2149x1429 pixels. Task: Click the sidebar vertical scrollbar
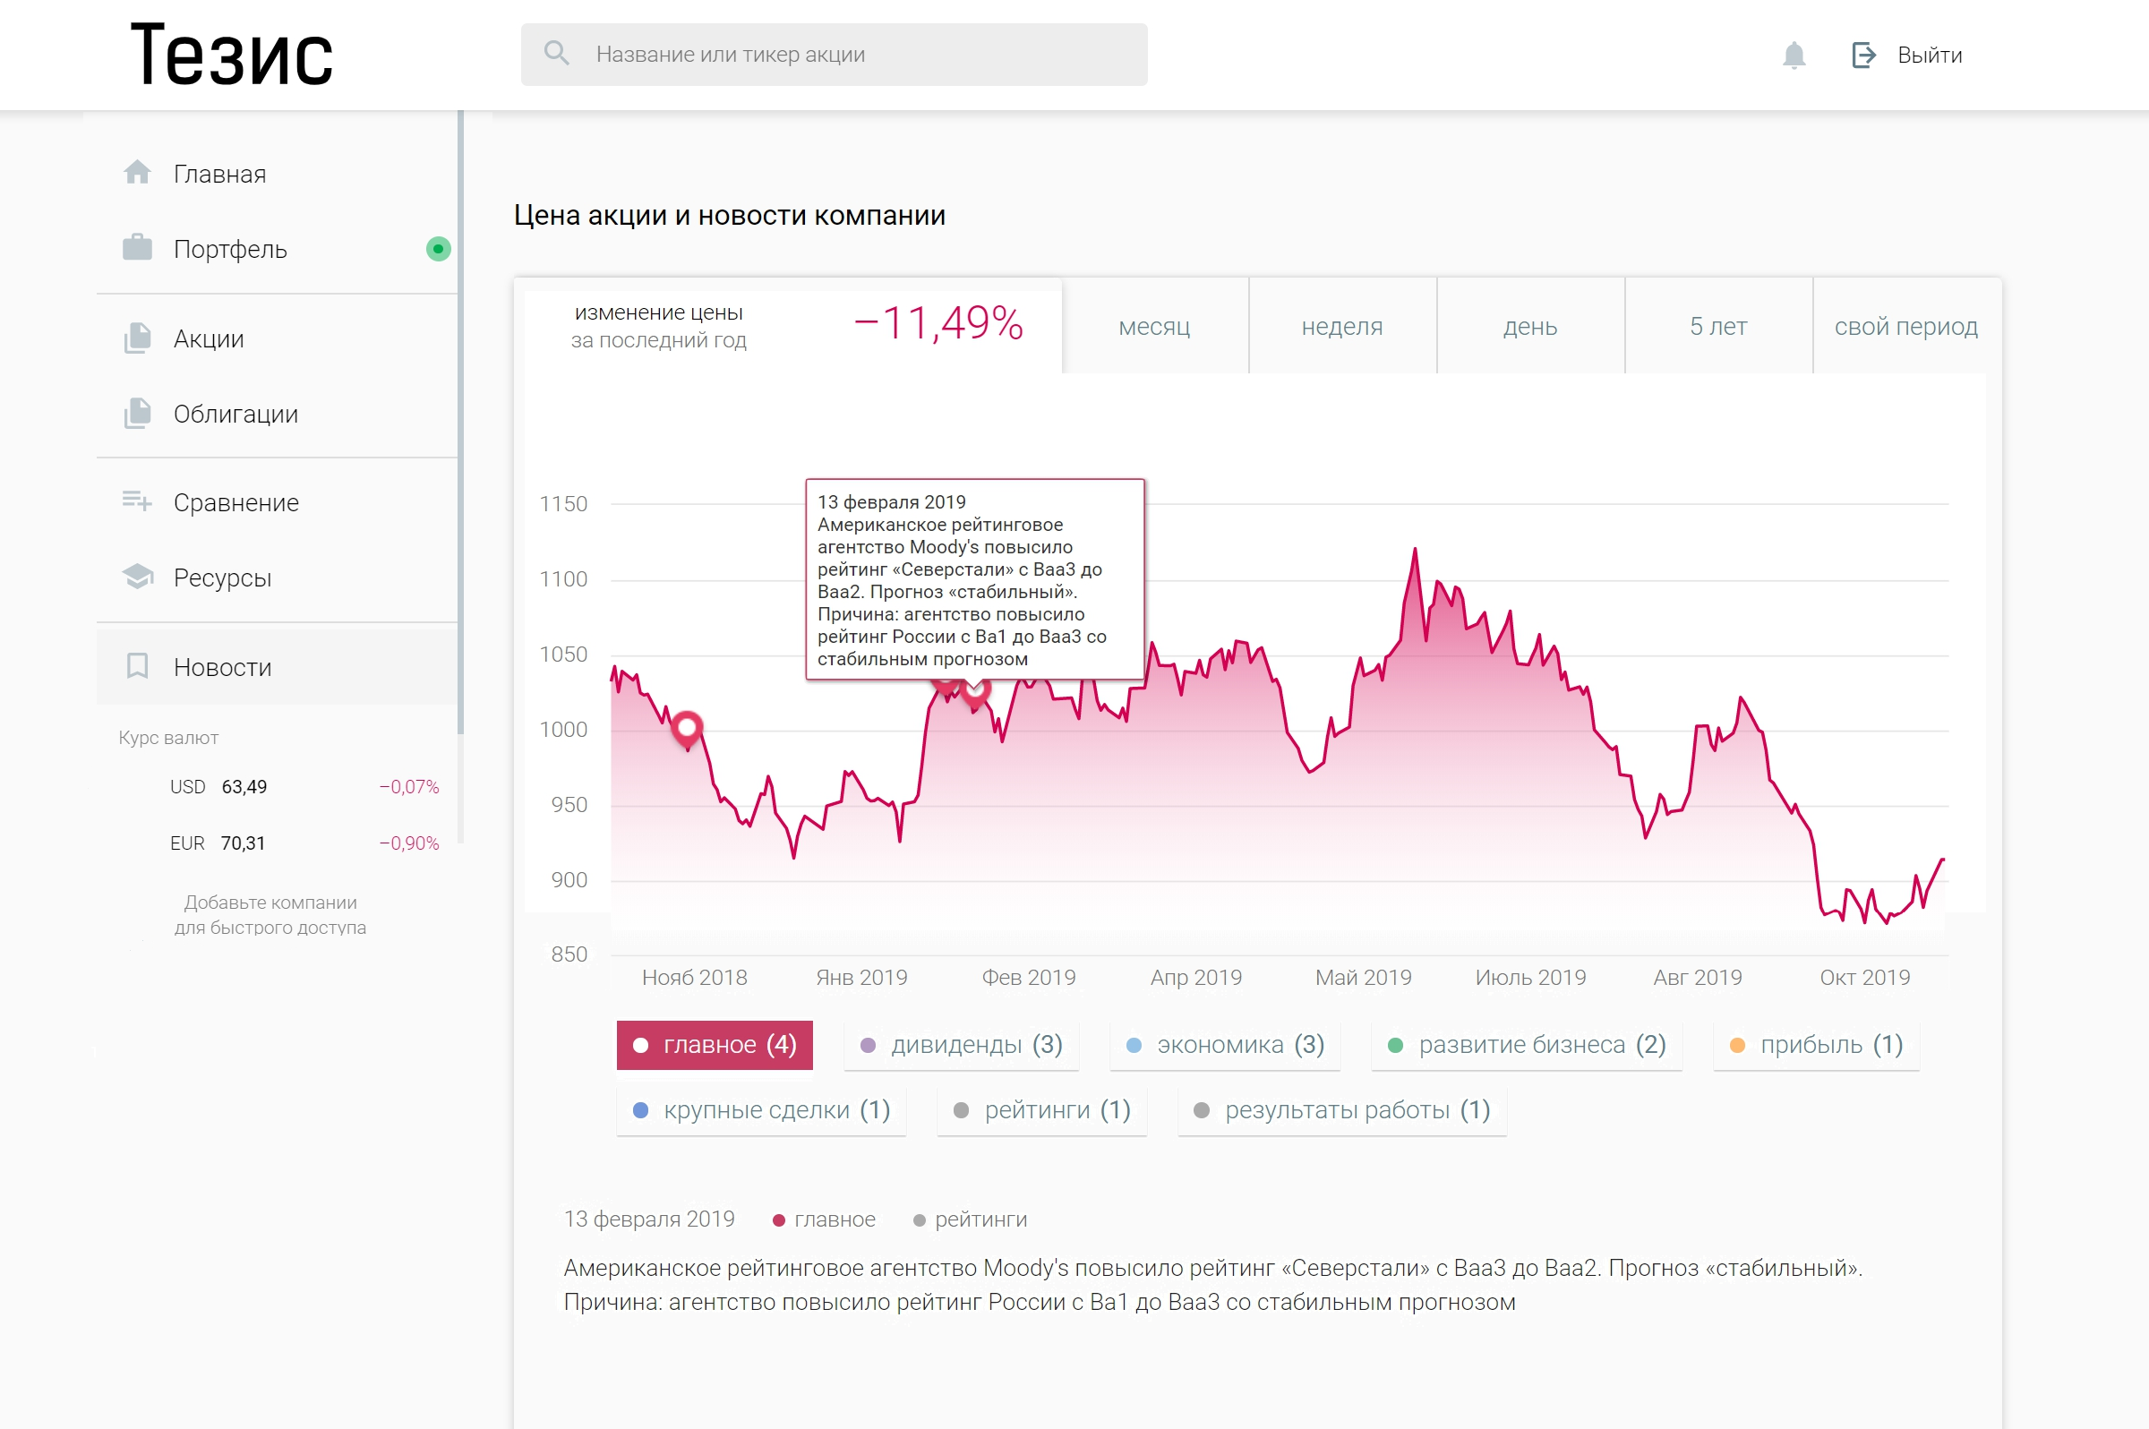coord(460,422)
